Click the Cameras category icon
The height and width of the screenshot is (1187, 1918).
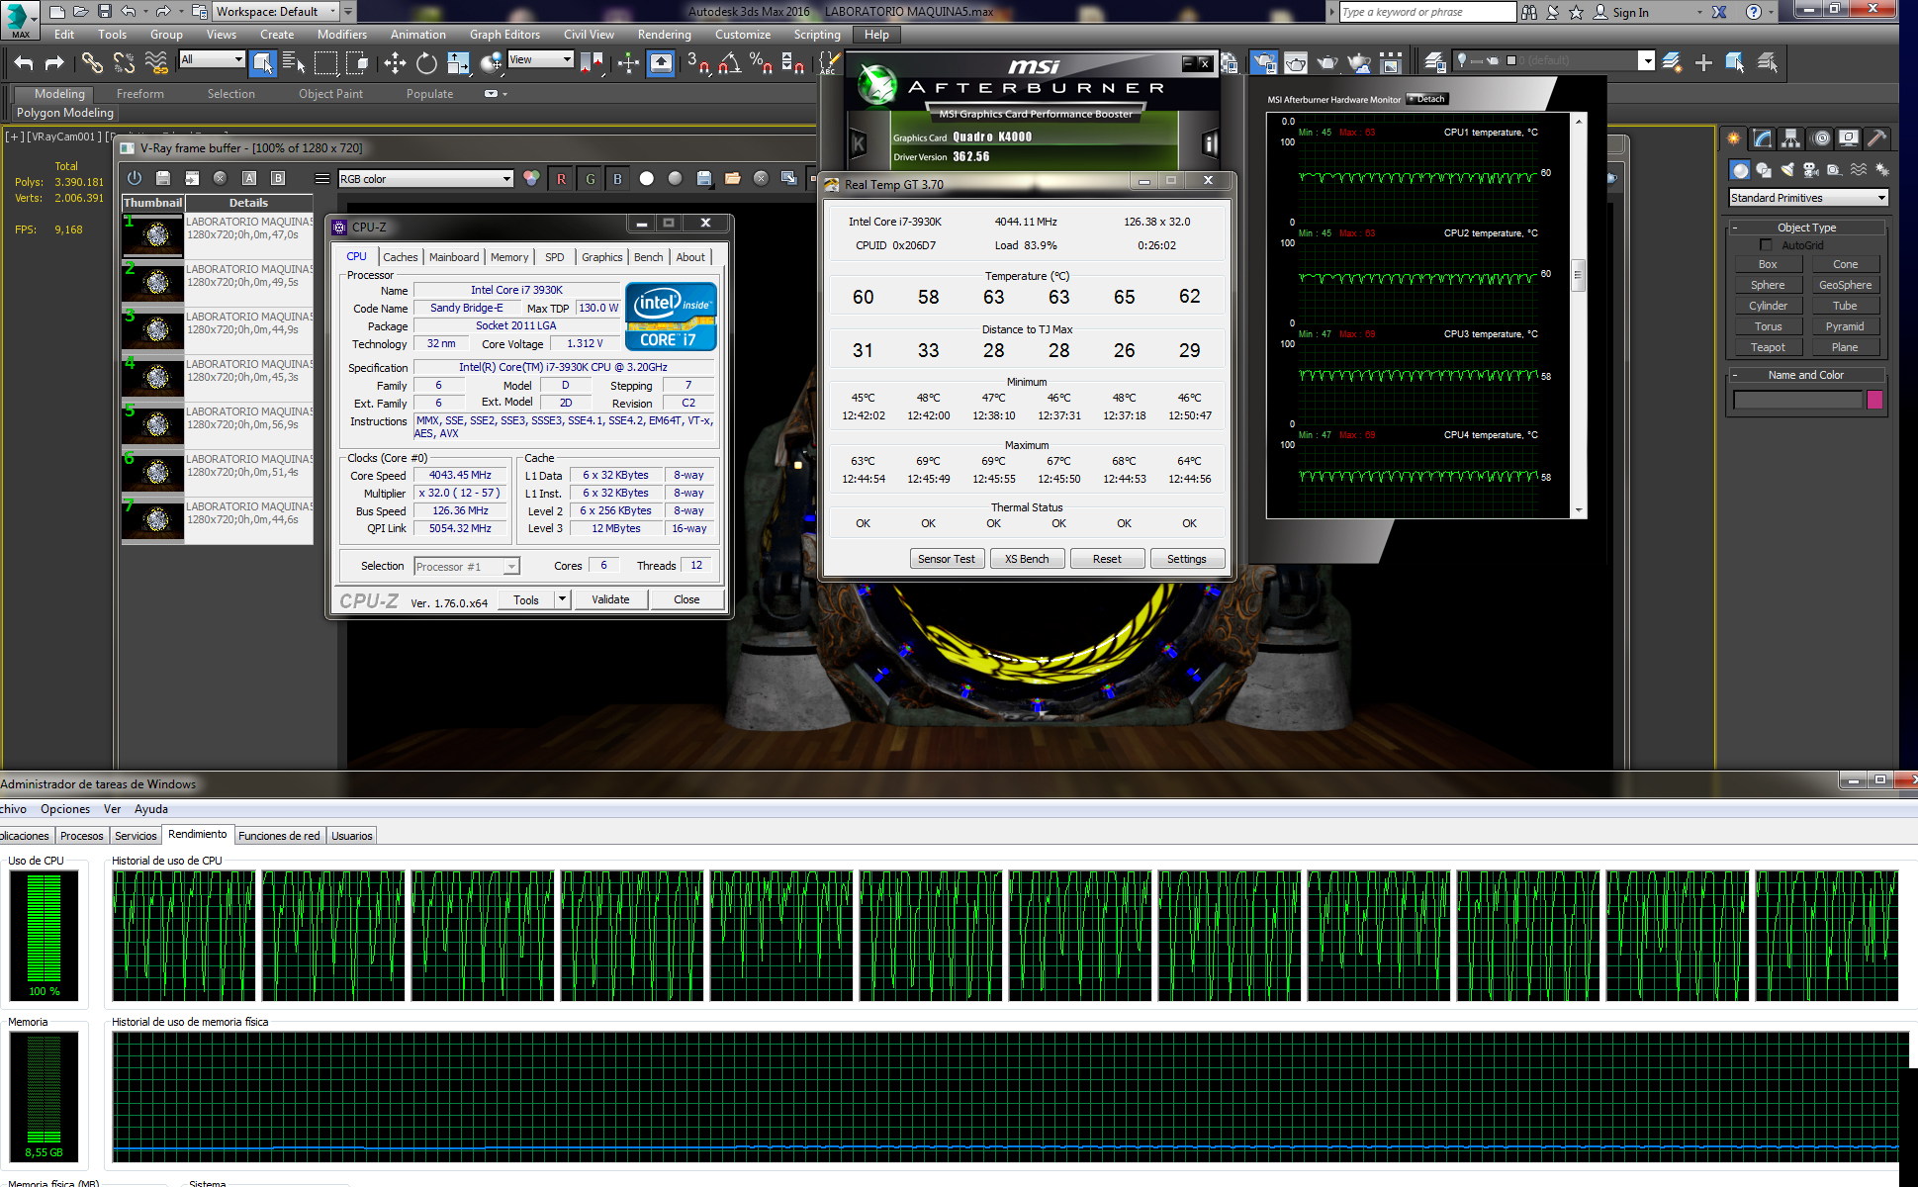(x=1811, y=170)
